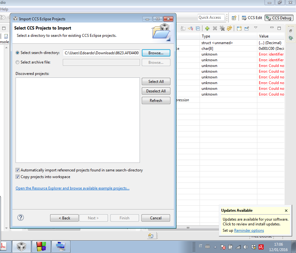Click Remove Selected Expressions gray X icon
296x253 pixels.
click(215, 28)
